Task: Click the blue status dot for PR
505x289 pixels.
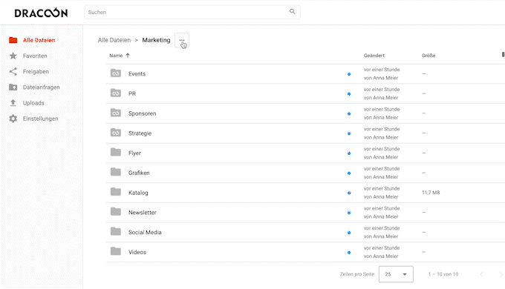Action: pyautogui.click(x=349, y=94)
